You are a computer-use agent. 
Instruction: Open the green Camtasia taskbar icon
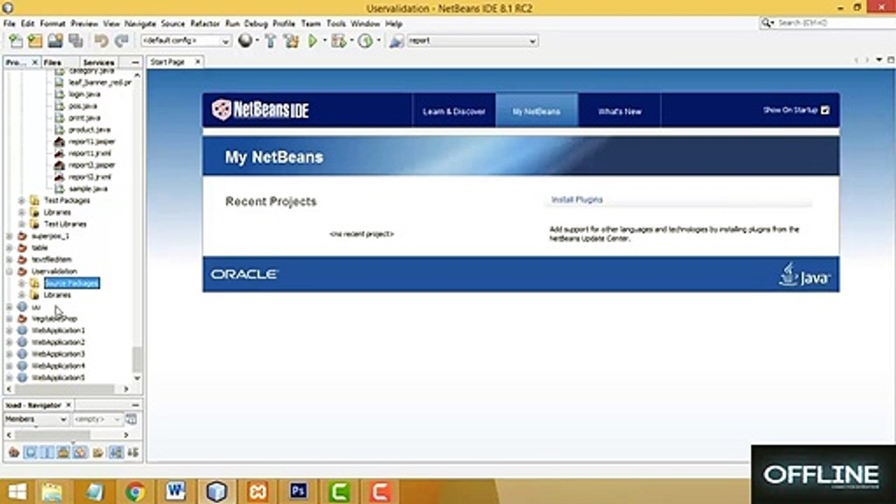coord(339,492)
